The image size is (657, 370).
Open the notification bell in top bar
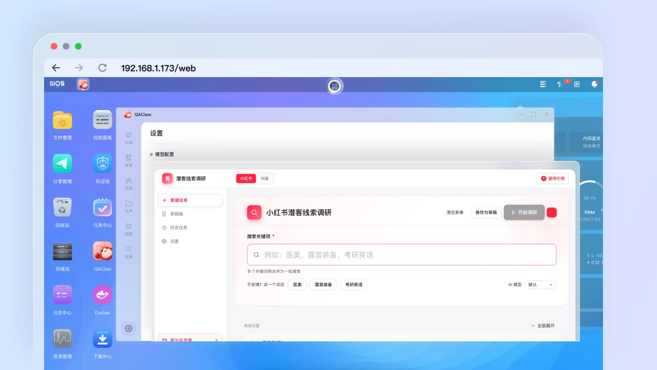[x=594, y=84]
